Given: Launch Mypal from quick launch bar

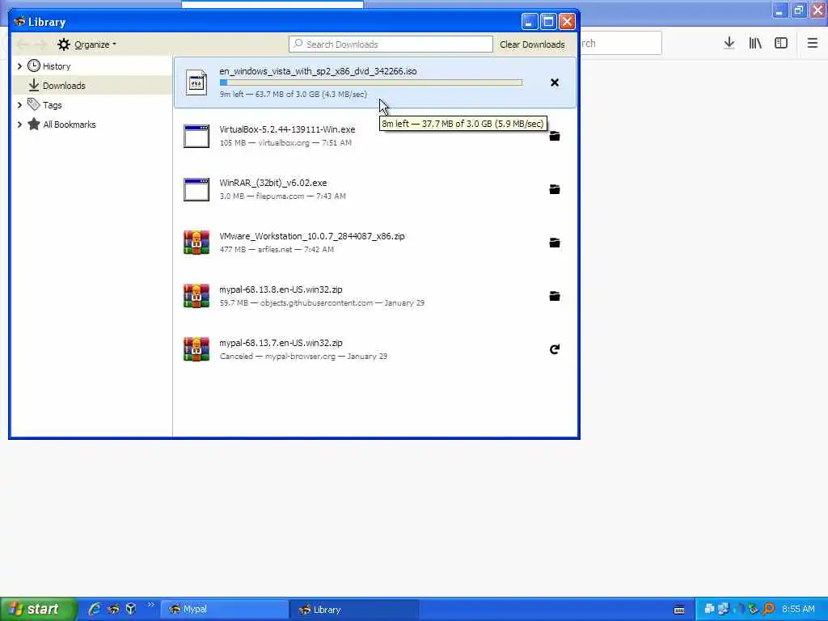Looking at the screenshot, I should point(113,609).
